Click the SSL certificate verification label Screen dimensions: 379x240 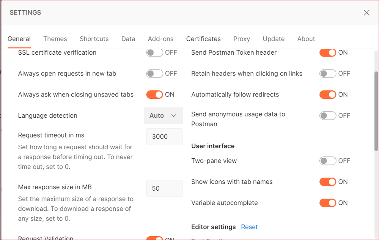pos(57,52)
